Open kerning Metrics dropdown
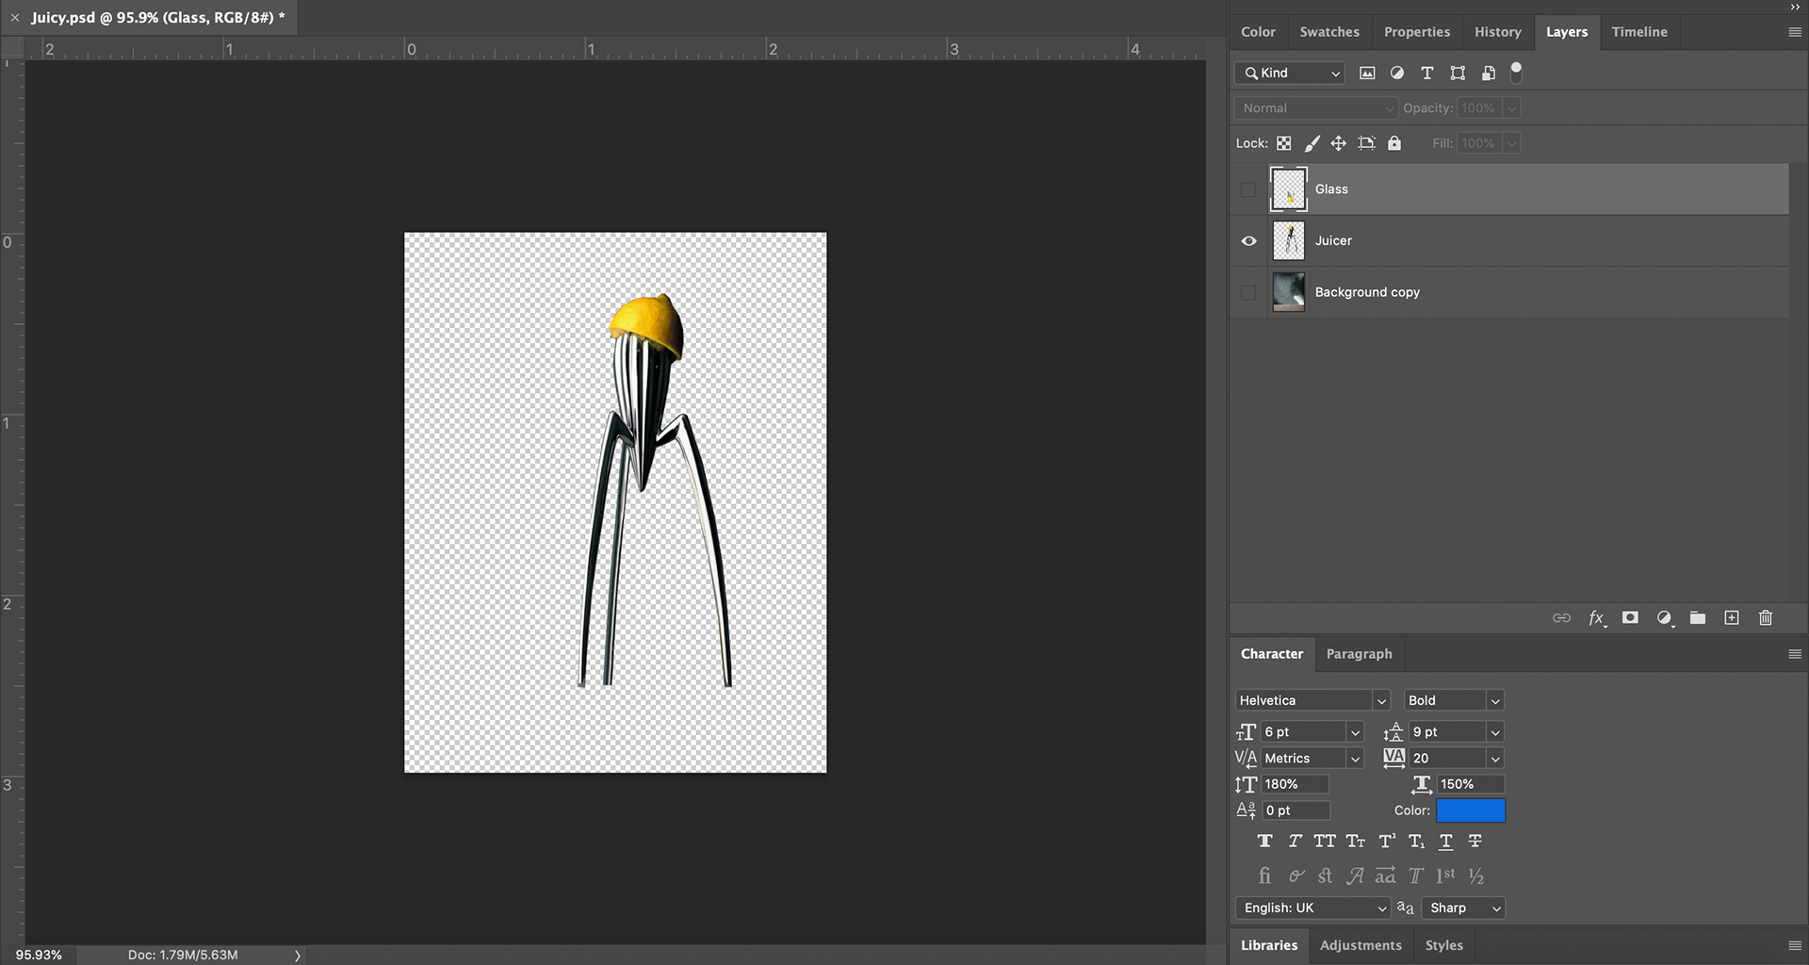The width and height of the screenshot is (1809, 965). click(x=1355, y=759)
